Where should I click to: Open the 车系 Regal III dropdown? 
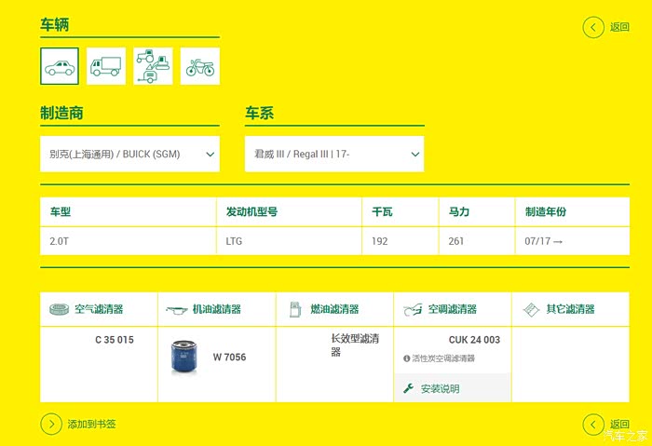(333, 155)
